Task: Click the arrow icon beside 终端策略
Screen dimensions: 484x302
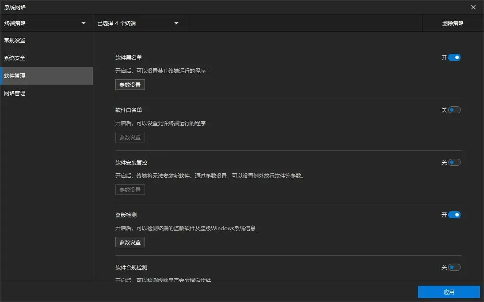Action: pos(84,23)
